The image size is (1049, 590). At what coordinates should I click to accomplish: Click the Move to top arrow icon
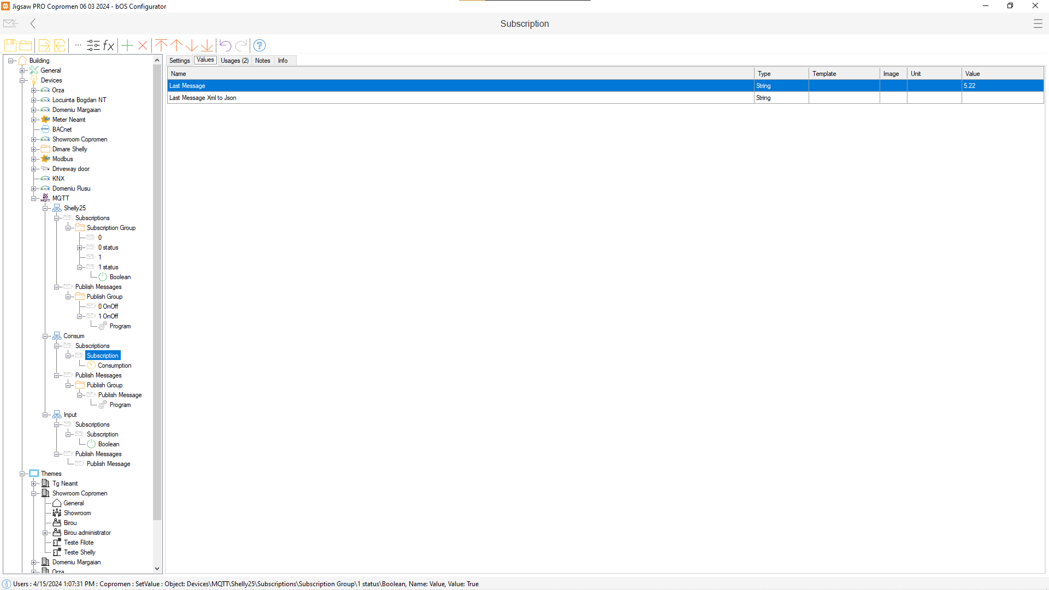point(161,45)
